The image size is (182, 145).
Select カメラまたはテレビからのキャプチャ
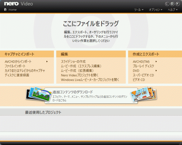(x=25, y=70)
